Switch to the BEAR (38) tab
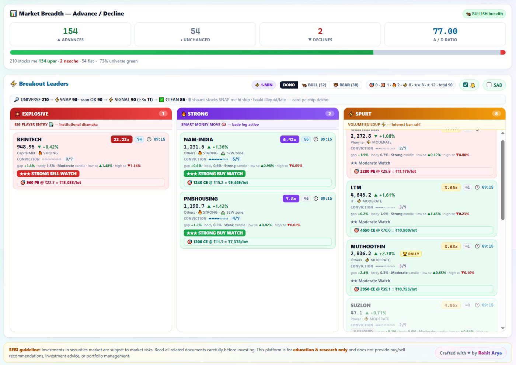 [346, 85]
